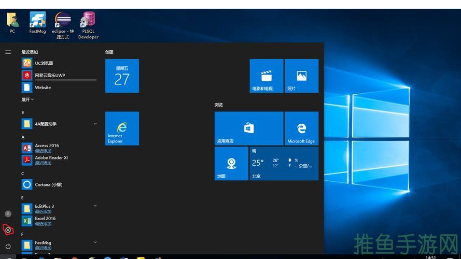Open Settings via the gear icon
Screen dimensions: 461x259
[8, 230]
